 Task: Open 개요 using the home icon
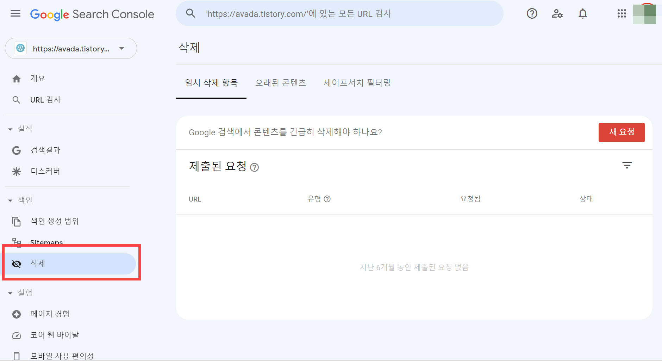click(16, 78)
